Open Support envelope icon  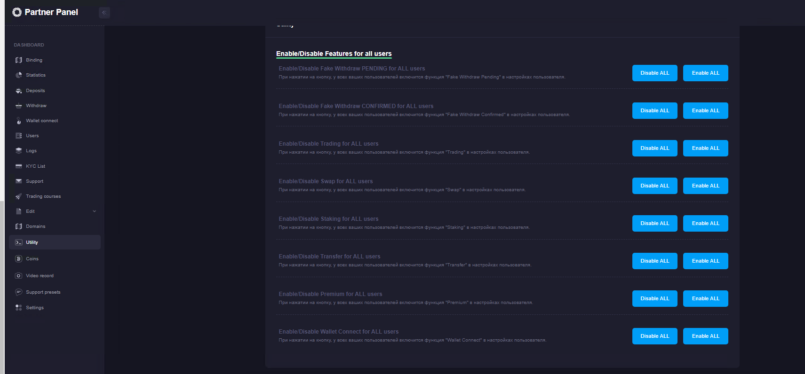[19, 181]
